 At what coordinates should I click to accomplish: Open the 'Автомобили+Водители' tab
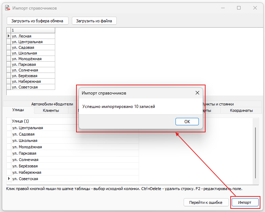pyautogui.click(x=52, y=104)
